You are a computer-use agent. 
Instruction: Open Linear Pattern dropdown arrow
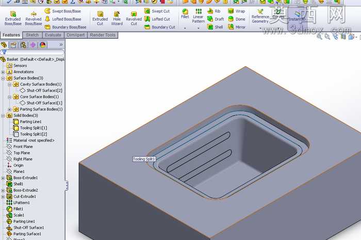click(198, 28)
